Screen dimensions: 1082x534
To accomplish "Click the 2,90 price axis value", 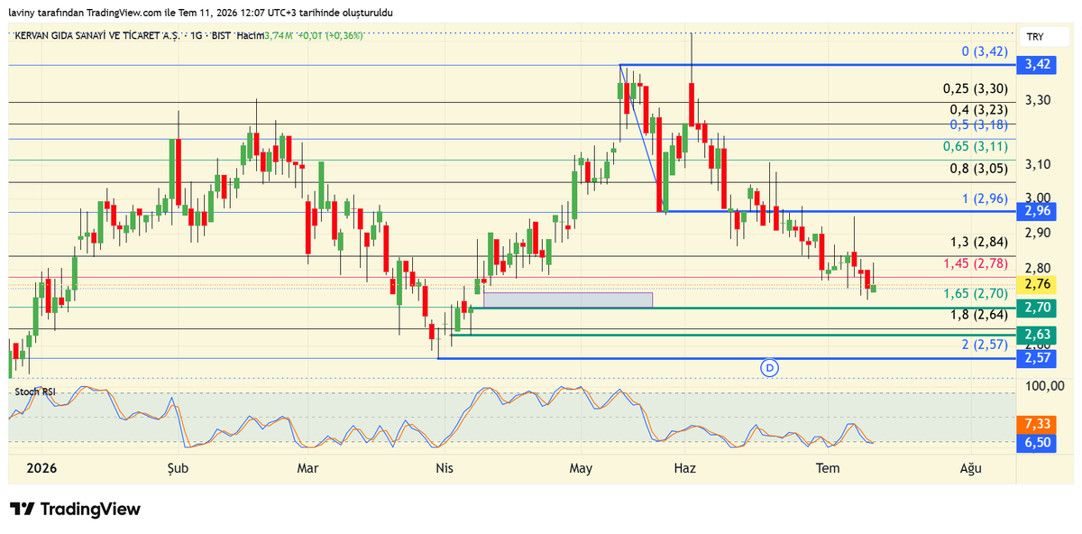I will click(x=1039, y=233).
